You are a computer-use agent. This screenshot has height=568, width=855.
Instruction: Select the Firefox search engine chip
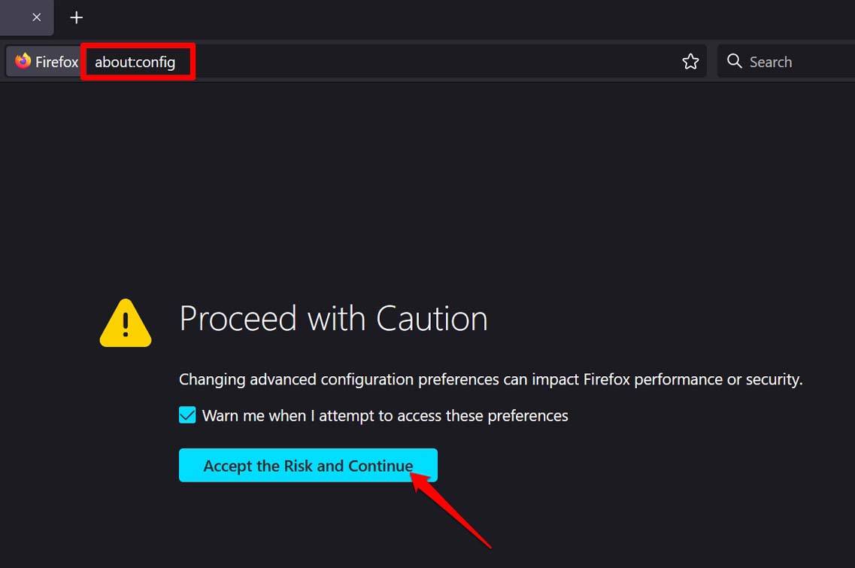tap(45, 61)
